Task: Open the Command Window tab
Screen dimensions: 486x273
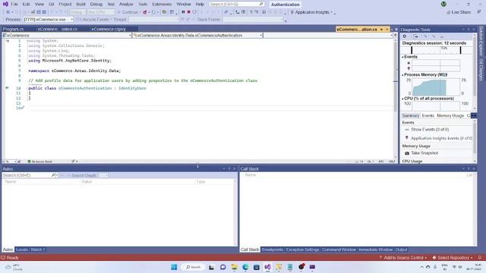Action: click(339, 249)
